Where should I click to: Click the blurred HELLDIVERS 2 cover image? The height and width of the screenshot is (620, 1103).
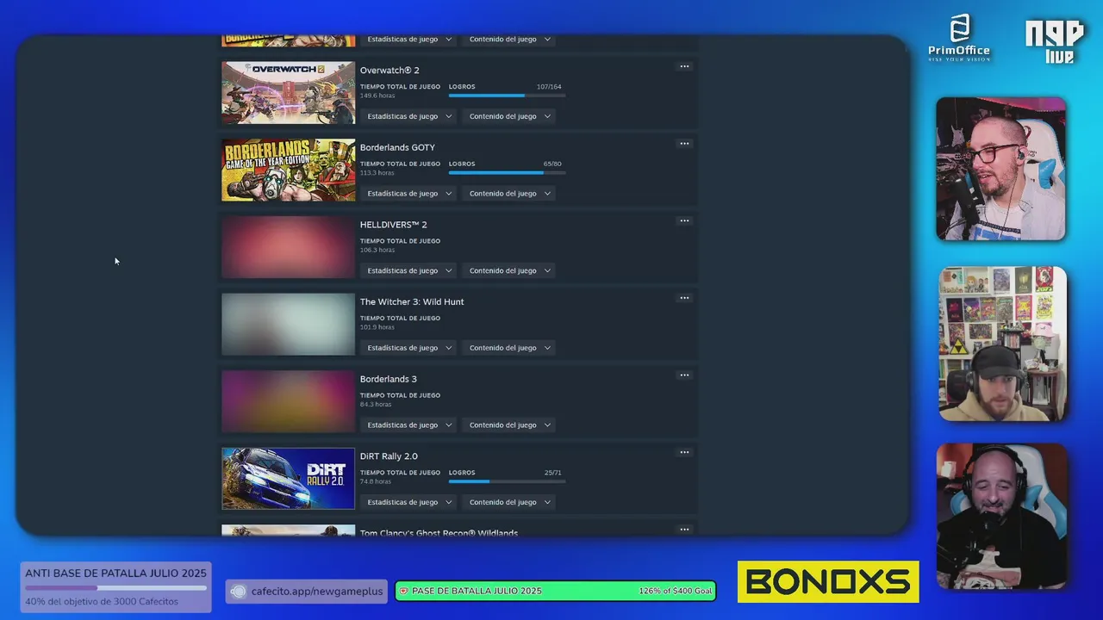[288, 247]
